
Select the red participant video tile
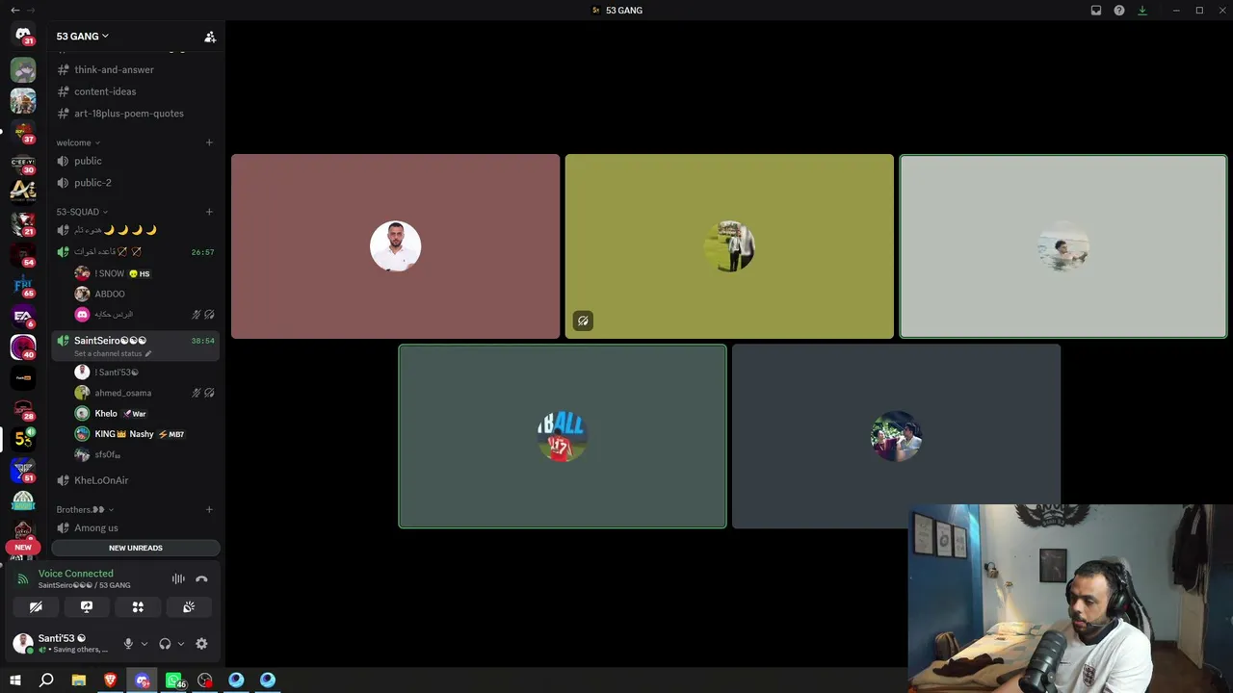395,246
